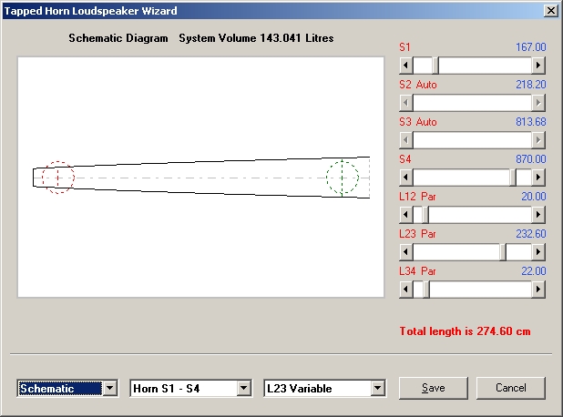Click the L34 Par label
The height and width of the screenshot is (417, 563).
(x=417, y=271)
